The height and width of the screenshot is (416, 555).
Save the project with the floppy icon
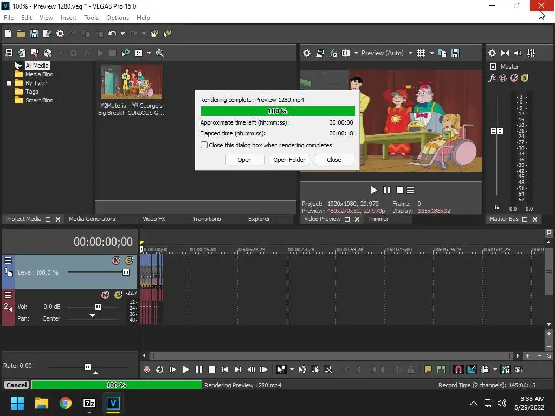click(x=34, y=34)
